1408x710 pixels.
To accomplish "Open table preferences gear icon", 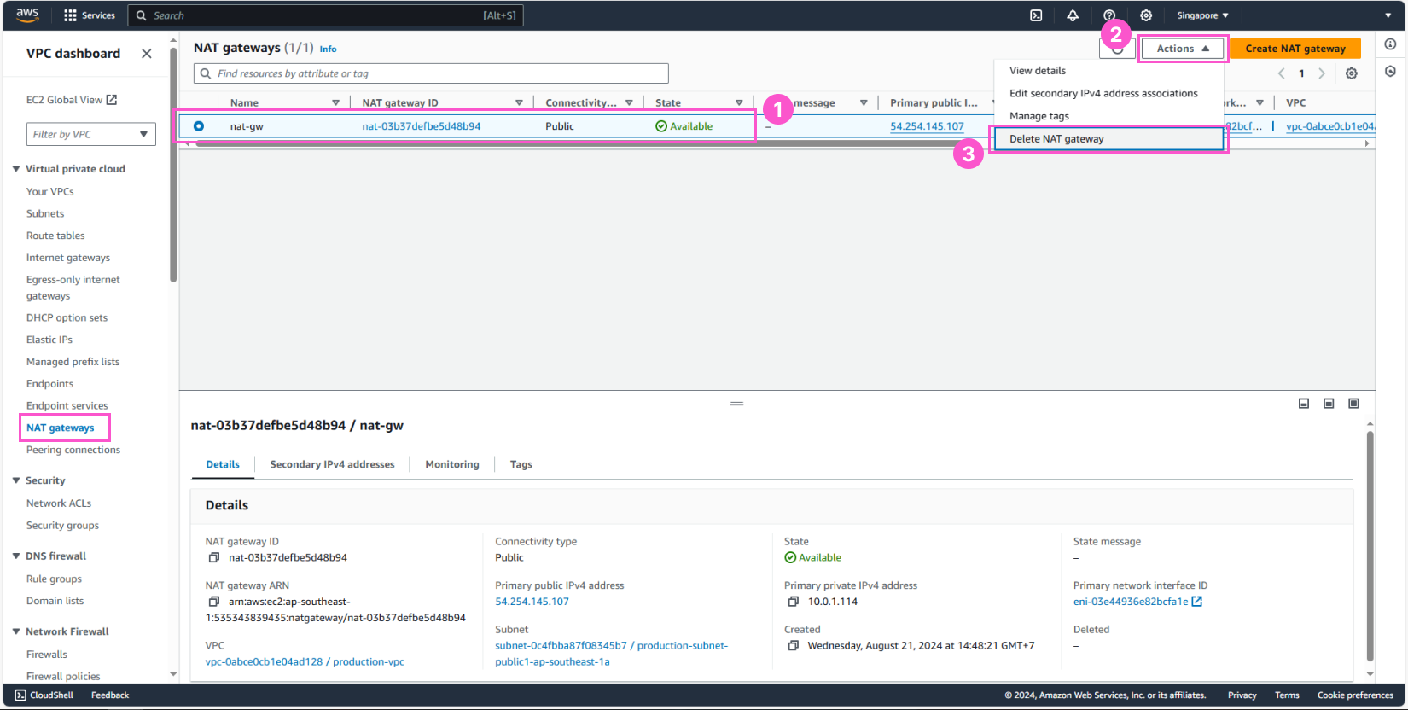I will (1352, 73).
